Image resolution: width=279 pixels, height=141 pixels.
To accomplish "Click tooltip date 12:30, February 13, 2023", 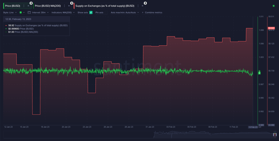I will point(18,19).
